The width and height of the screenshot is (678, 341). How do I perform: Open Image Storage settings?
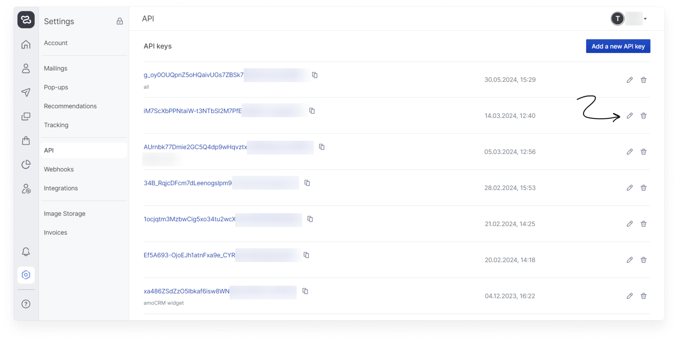tap(65, 214)
